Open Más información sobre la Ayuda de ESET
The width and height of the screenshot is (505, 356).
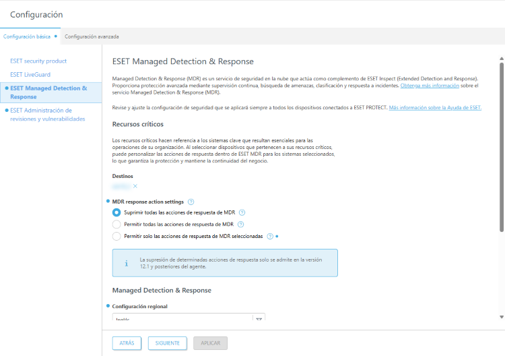[435, 108]
